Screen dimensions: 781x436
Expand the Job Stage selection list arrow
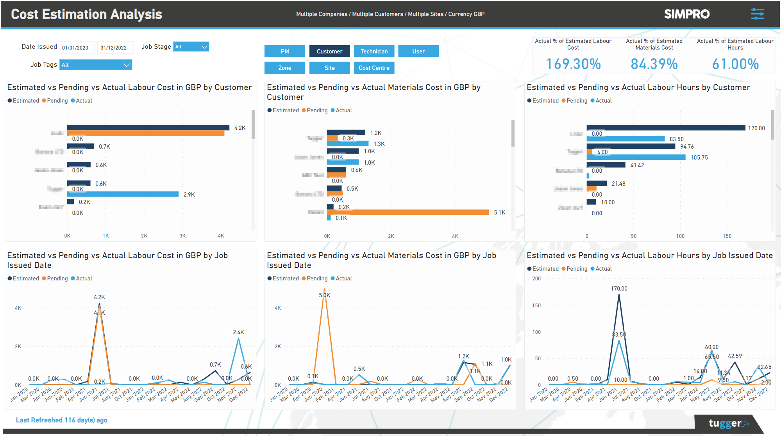pos(205,46)
